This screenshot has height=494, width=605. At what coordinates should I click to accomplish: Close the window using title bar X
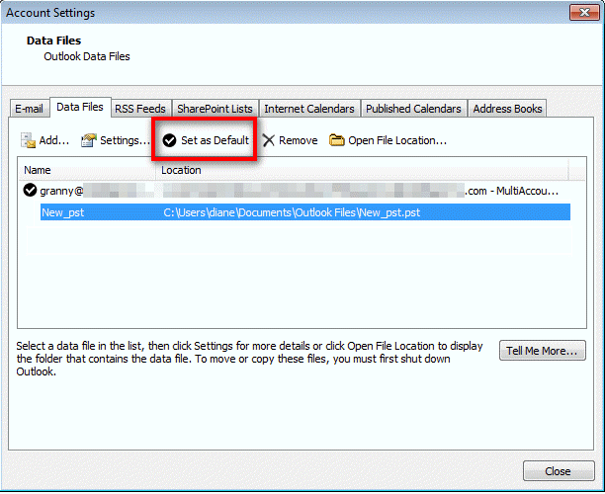coord(584,12)
